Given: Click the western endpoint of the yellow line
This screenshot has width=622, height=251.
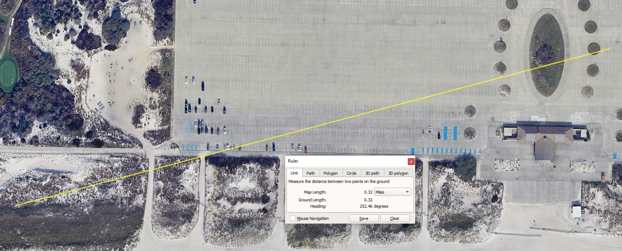Looking at the screenshot, I should (x=16, y=205).
